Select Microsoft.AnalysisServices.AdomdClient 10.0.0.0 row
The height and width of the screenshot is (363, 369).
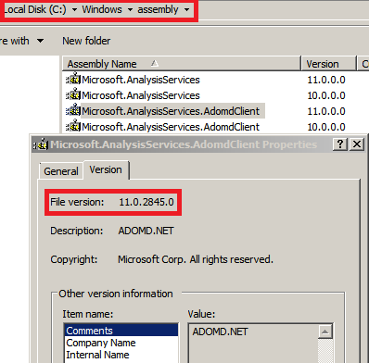[171, 127]
